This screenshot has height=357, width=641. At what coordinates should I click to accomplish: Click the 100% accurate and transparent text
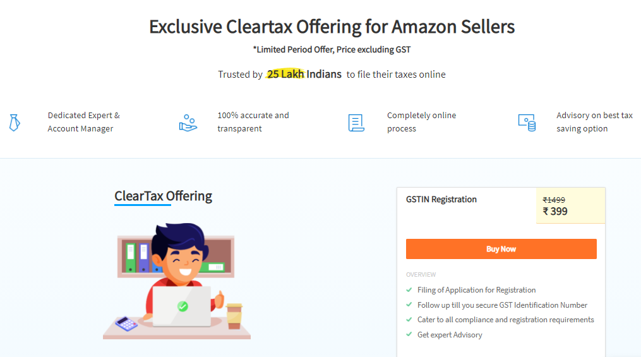click(x=253, y=122)
